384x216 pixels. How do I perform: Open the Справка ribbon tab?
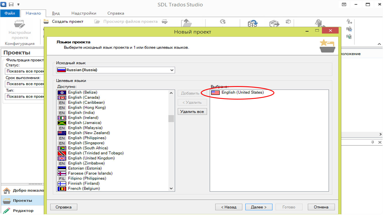pos(116,13)
